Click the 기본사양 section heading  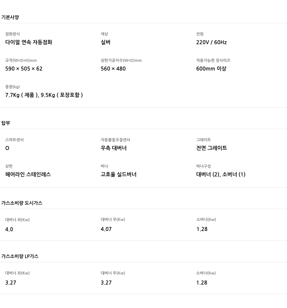point(10,17)
